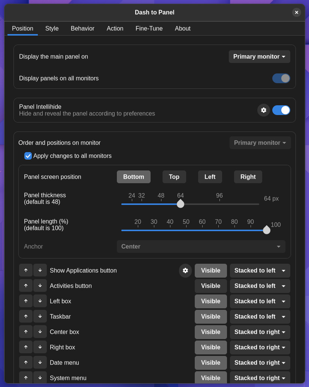Screen dimensions: 309x387
Task: Move Date menu down
Action: (x=40, y=362)
